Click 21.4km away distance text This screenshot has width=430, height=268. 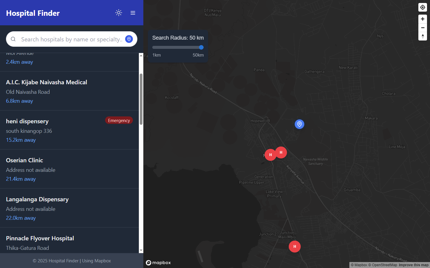coord(21,179)
